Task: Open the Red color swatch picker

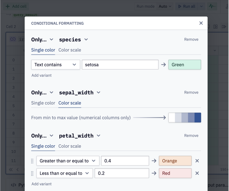Action: click(x=175, y=173)
